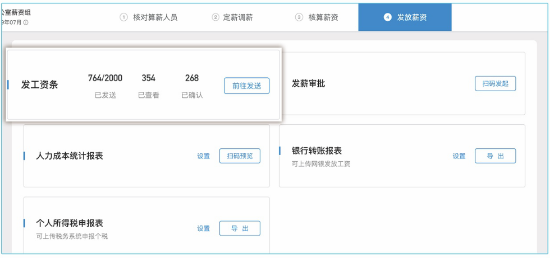Click the 354 已查看 statistic
550x258 pixels.
(148, 78)
